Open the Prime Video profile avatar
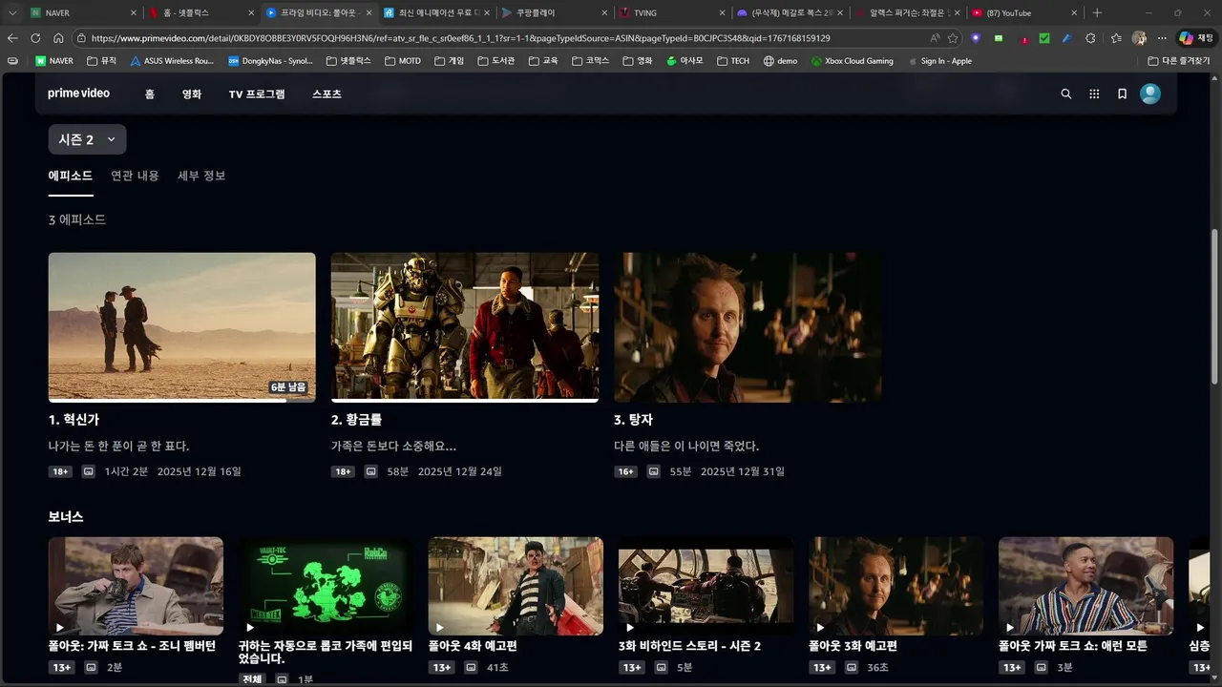 coord(1150,94)
